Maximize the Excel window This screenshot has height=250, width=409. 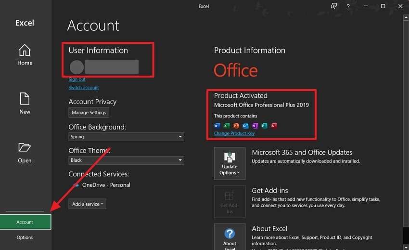[383, 6]
